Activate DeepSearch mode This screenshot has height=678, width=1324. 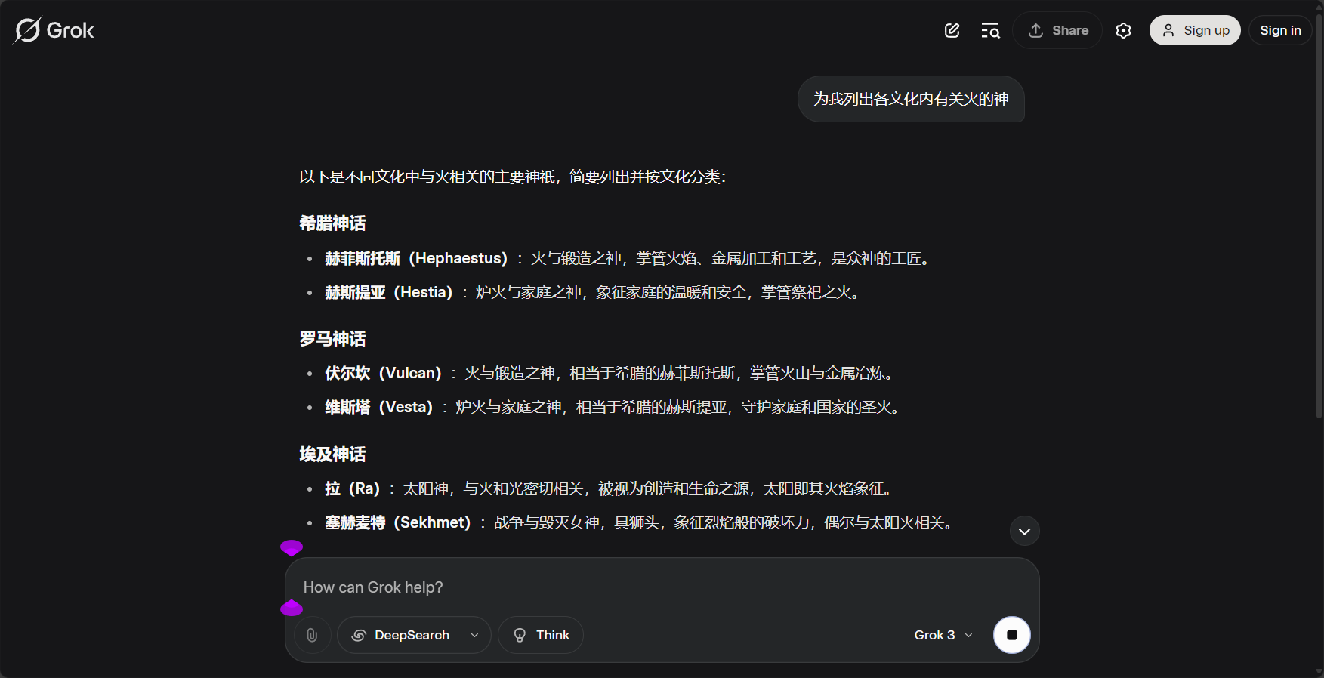point(400,635)
